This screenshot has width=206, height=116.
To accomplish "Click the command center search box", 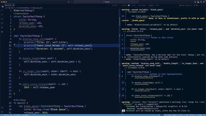I will point(106,2).
